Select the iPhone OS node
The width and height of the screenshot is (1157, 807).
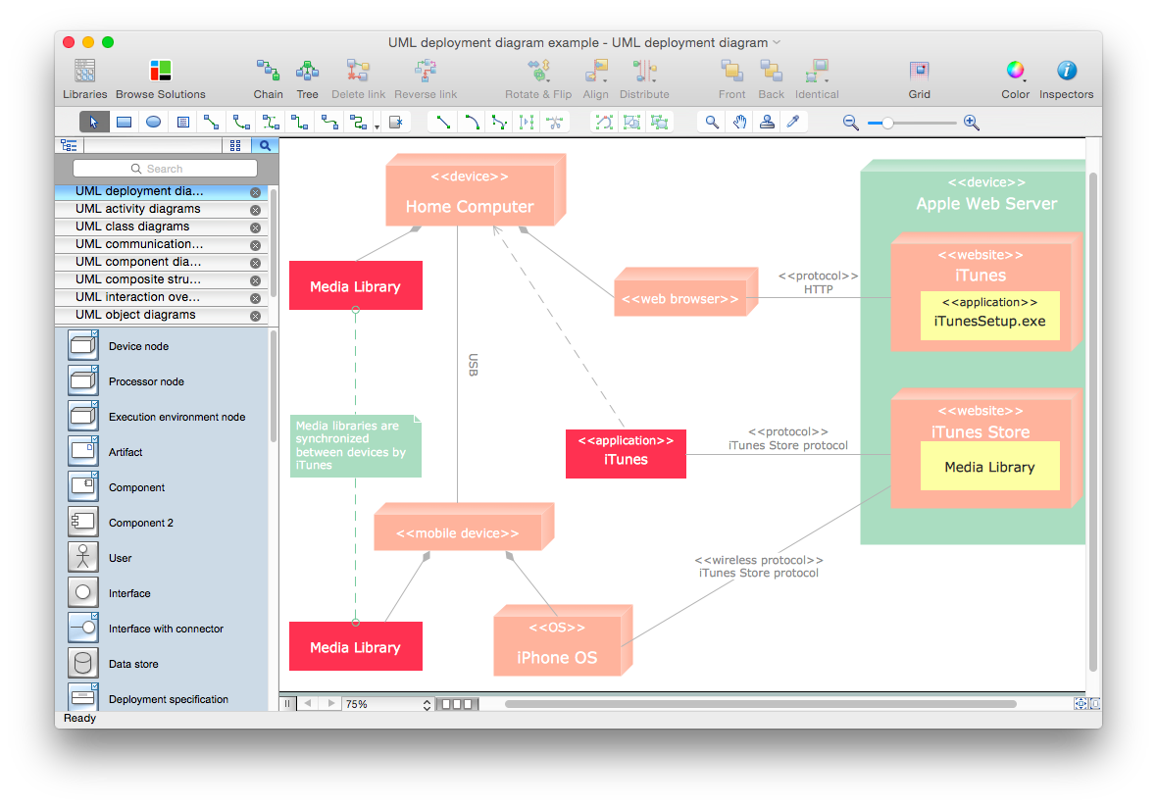tap(563, 640)
